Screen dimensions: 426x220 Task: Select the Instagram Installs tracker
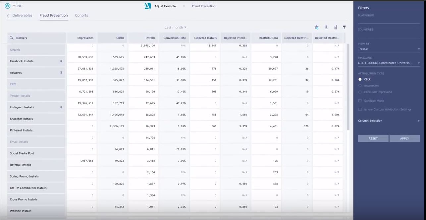36,107
